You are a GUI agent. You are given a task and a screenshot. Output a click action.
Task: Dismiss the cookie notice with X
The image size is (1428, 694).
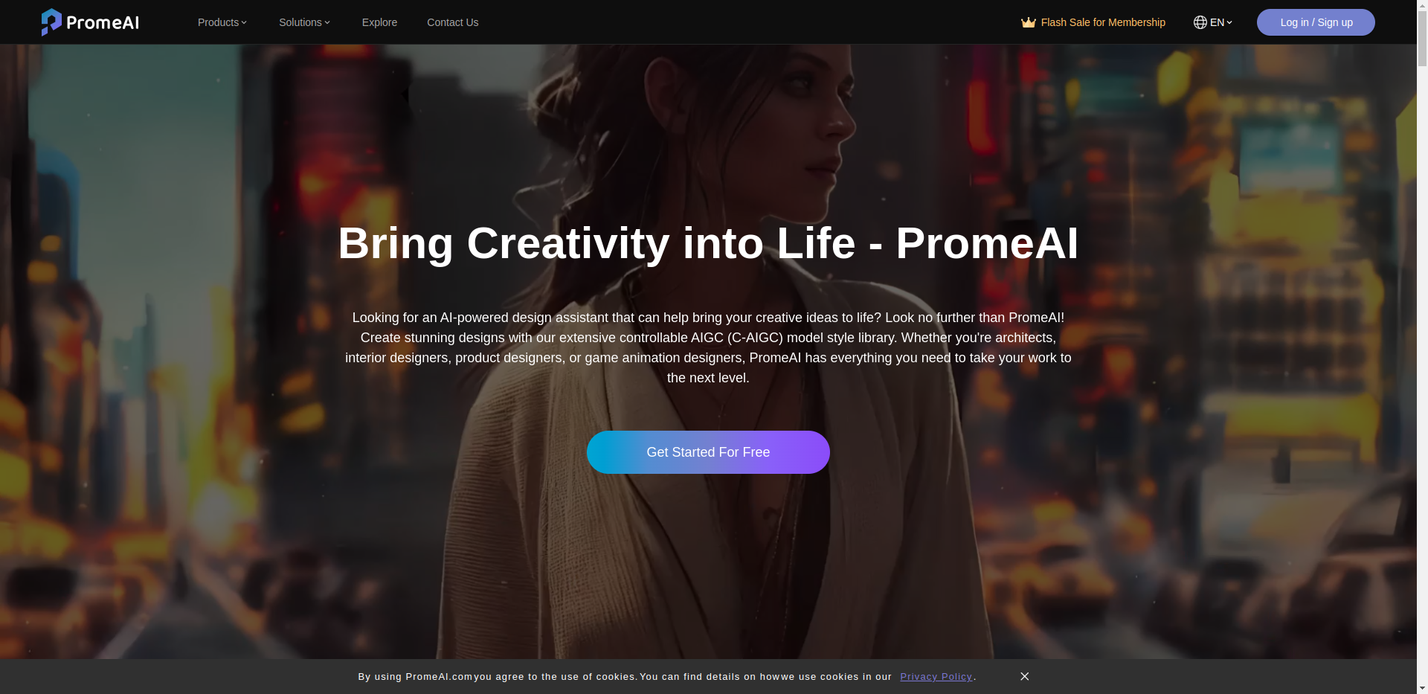point(1024,676)
